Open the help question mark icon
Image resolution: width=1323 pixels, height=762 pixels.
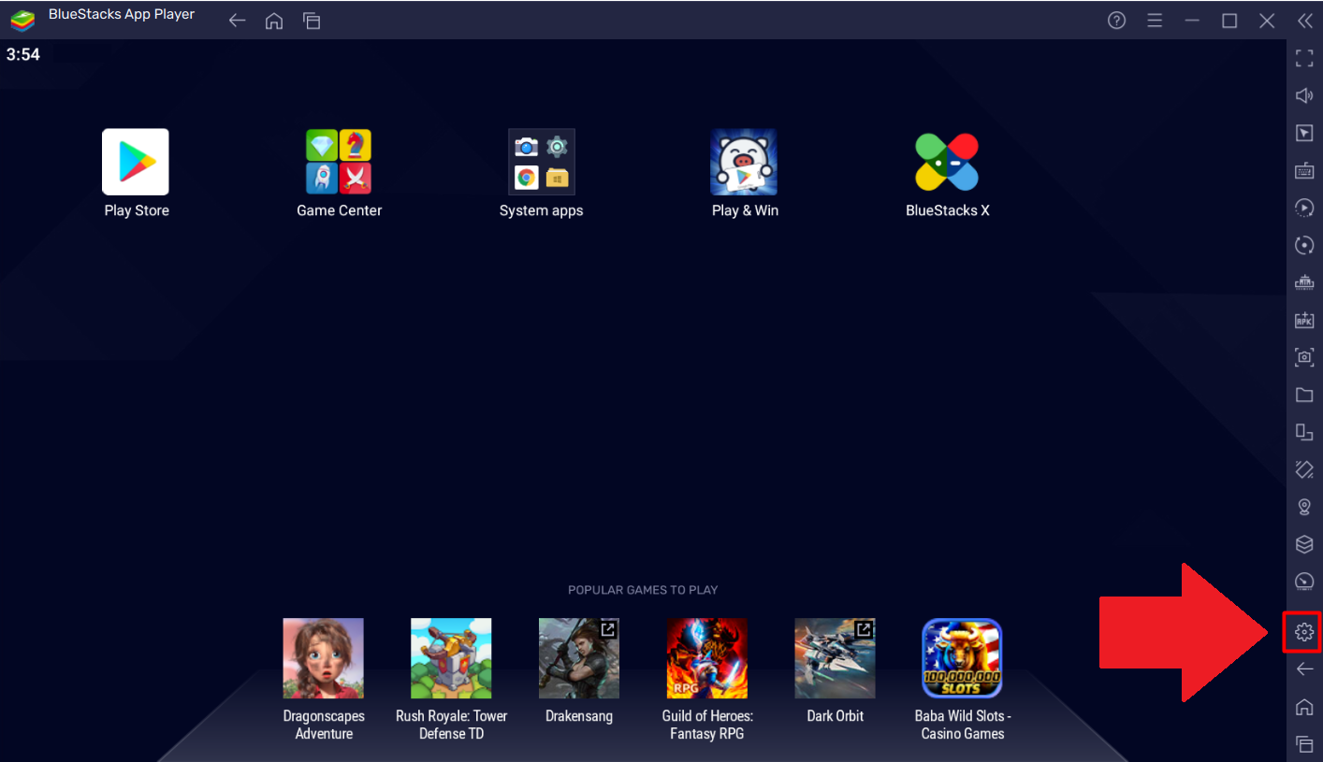[x=1116, y=21]
